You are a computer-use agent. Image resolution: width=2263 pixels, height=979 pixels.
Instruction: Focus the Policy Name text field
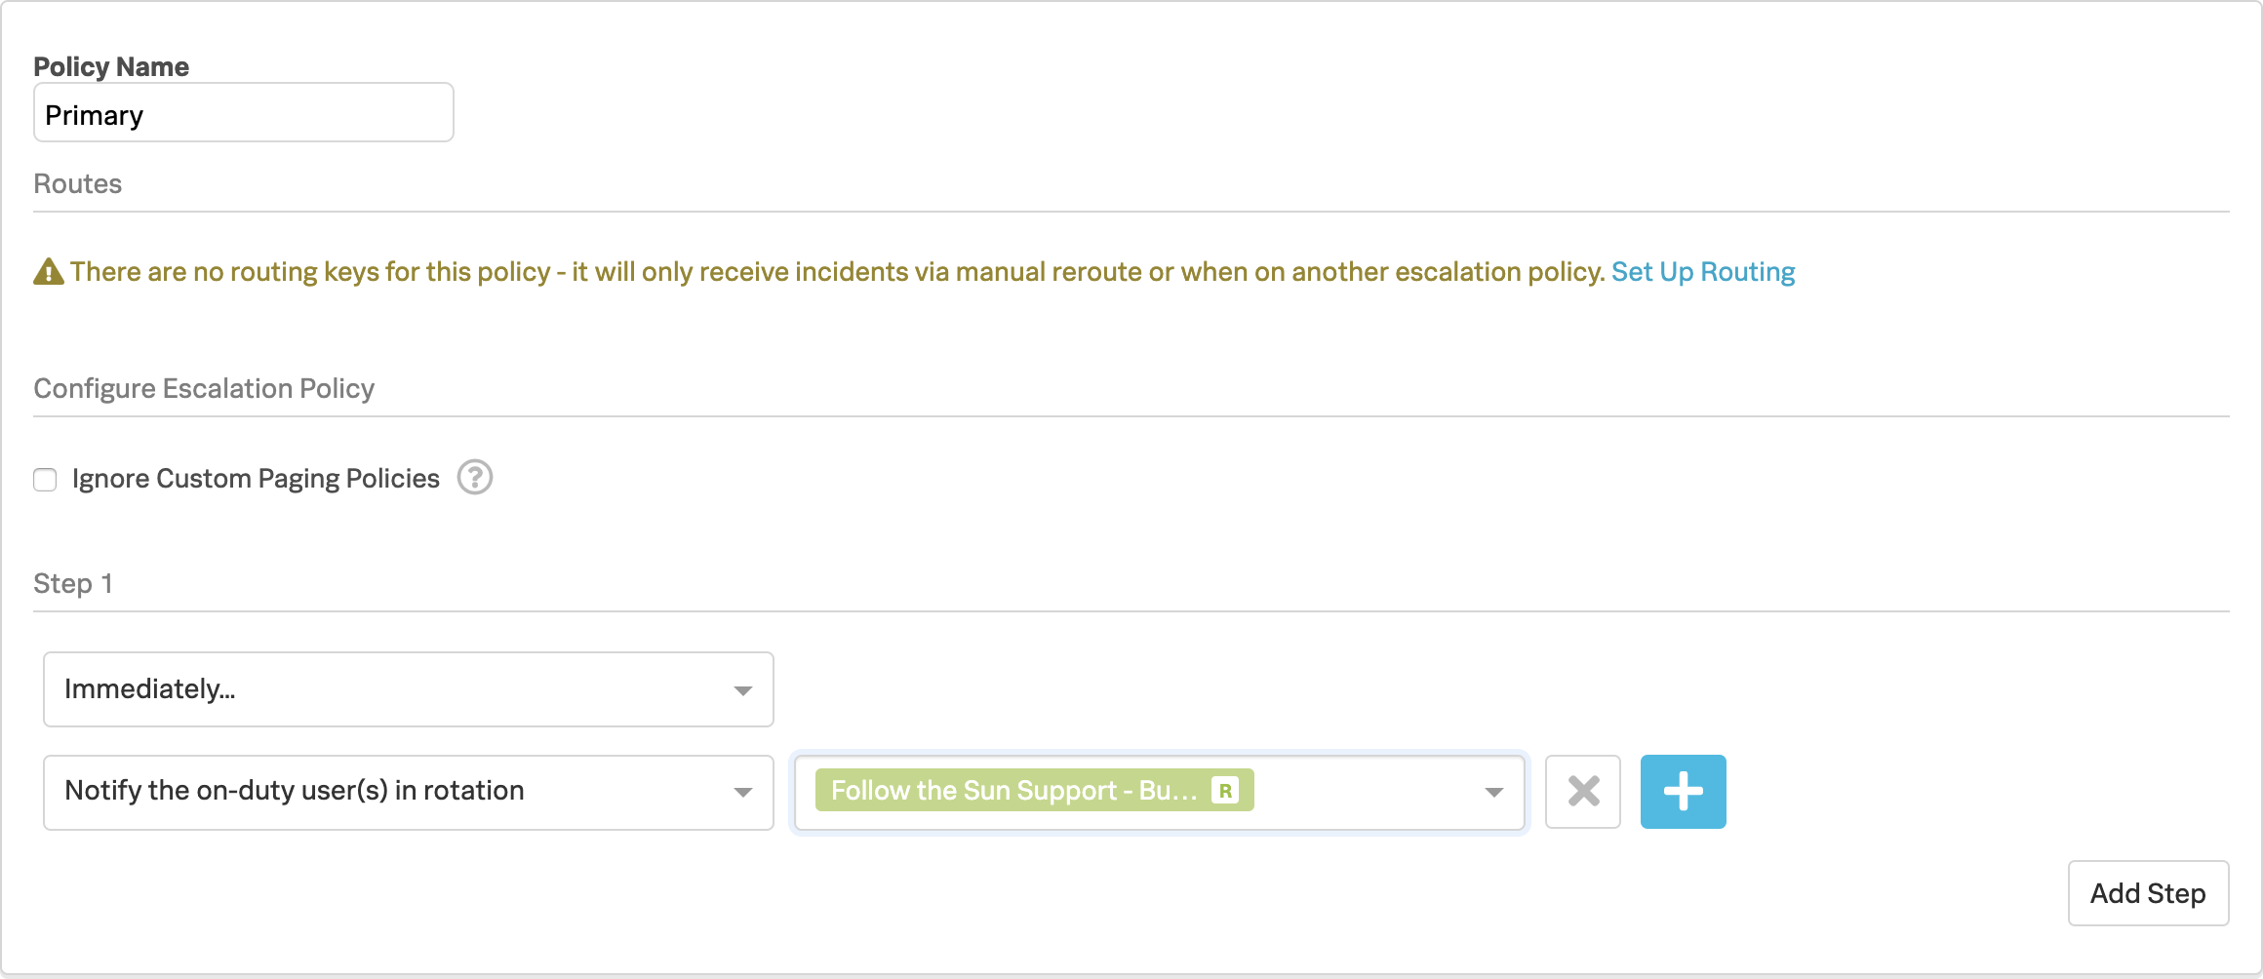coord(244,113)
